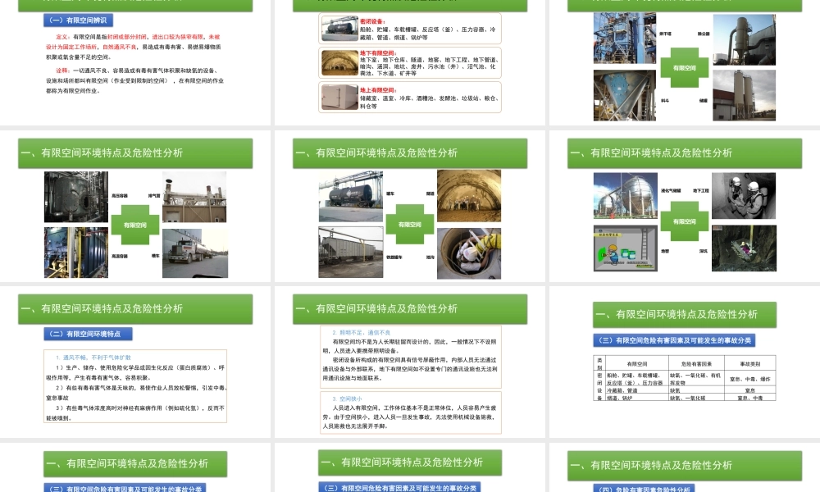The width and height of the screenshot is (820, 492).
Task: Click the 液化气储罐 image on slide 6
Action: click(x=626, y=197)
